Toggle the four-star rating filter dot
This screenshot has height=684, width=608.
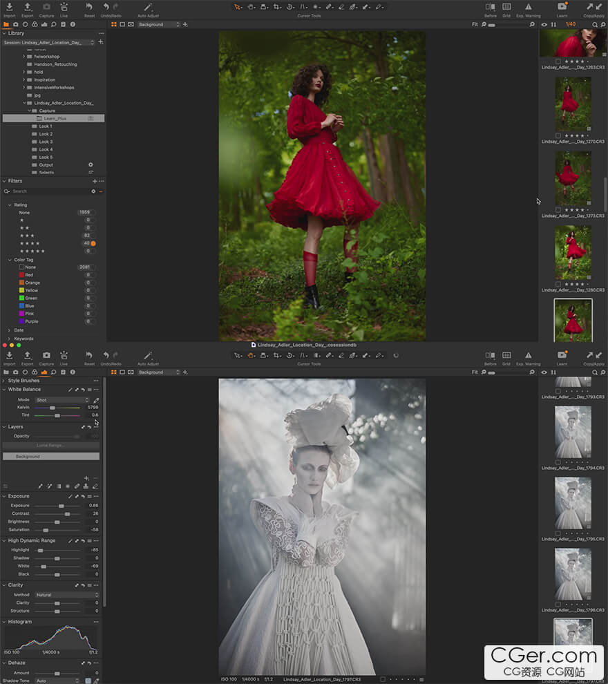tap(93, 243)
